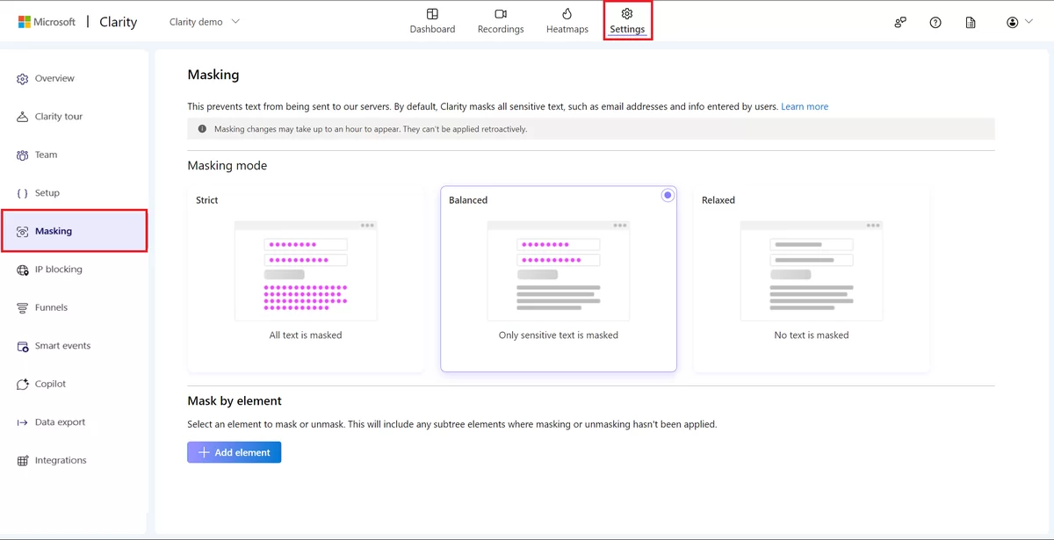This screenshot has width=1054, height=540.
Task: Click the 'No text is masked' caption
Action: (x=812, y=335)
